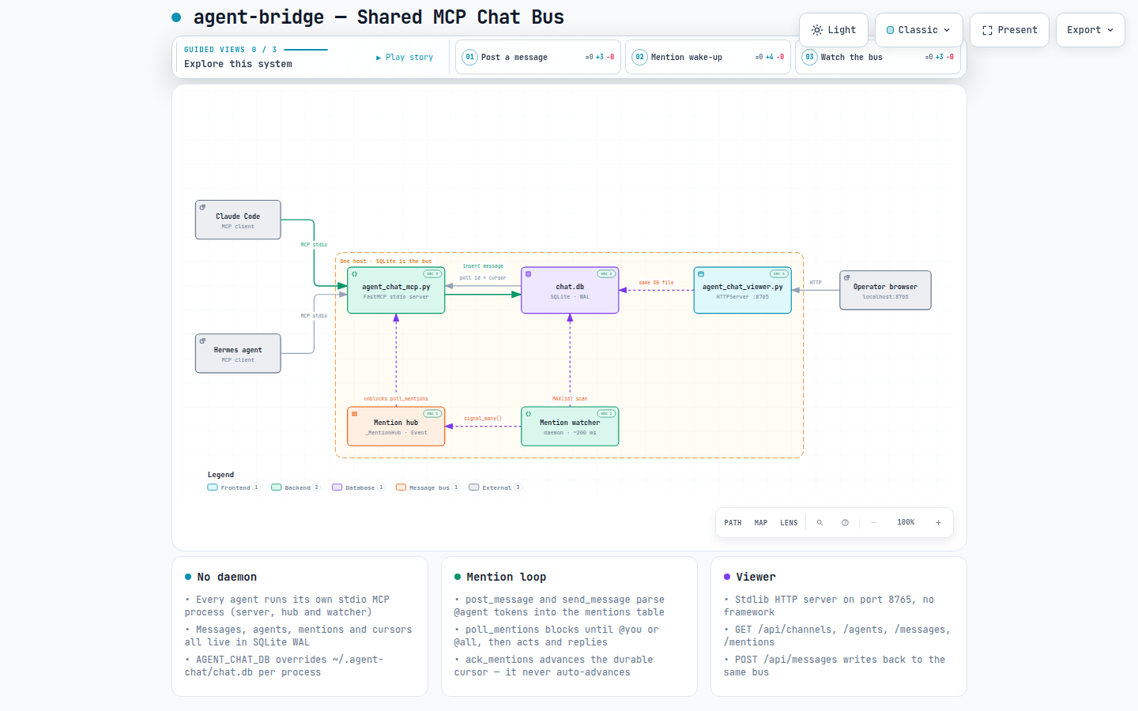1138x711 pixels.
Task: Zoom in with the plus button
Action: pyautogui.click(x=938, y=523)
